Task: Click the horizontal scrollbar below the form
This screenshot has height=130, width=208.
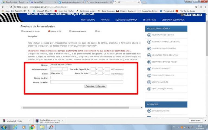Action: tap(81, 108)
